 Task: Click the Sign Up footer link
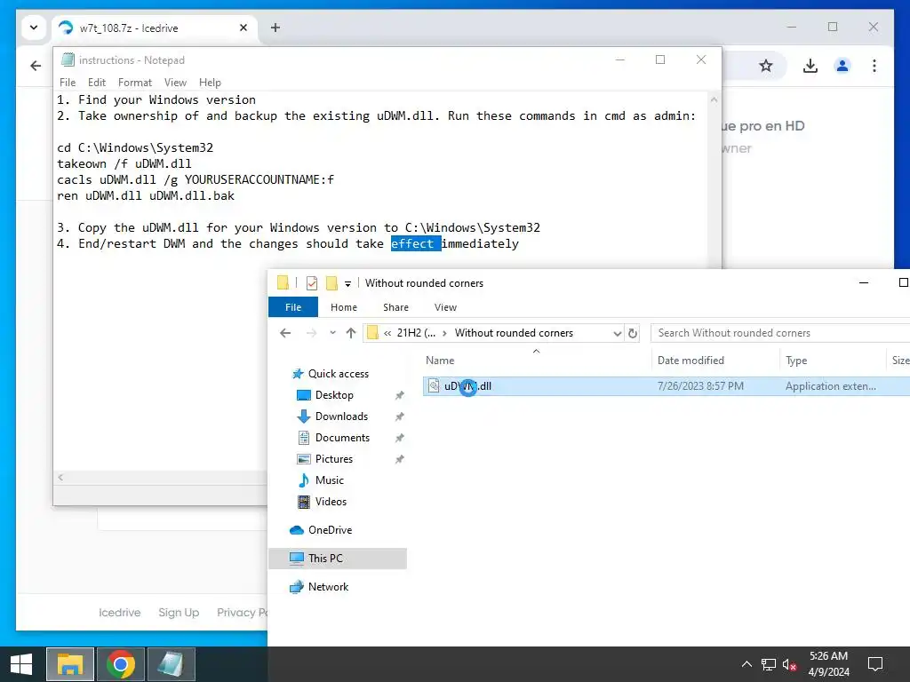179,613
